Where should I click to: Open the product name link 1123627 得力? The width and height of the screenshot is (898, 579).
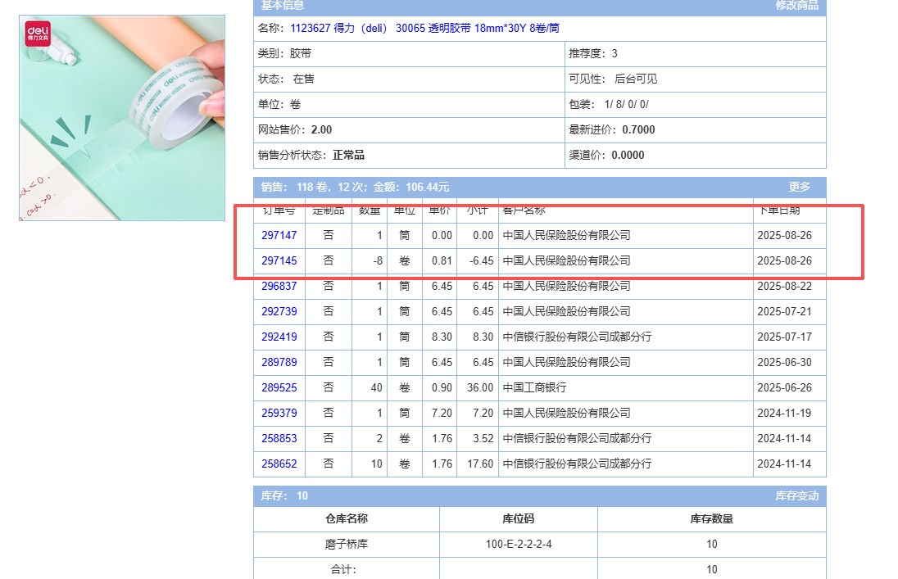425,28
